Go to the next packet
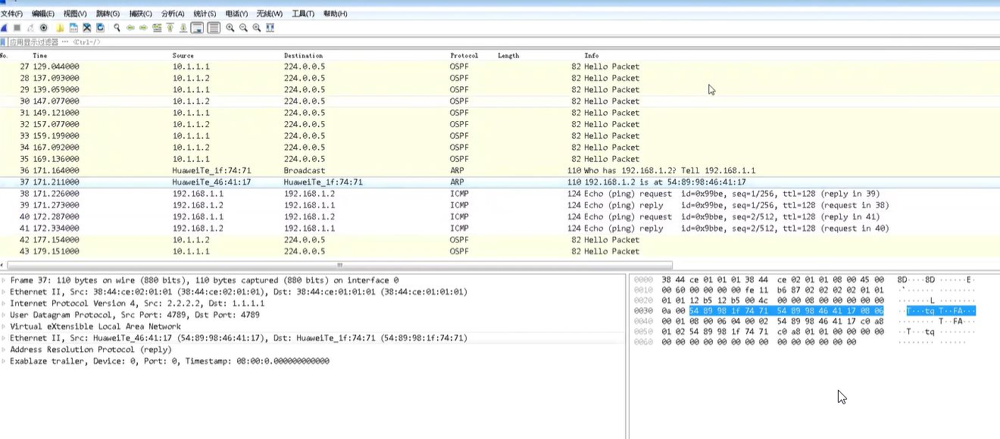 (x=143, y=28)
